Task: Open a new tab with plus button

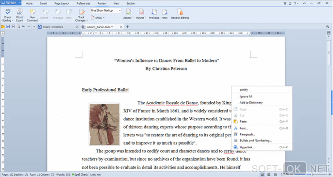Action: click(128, 27)
